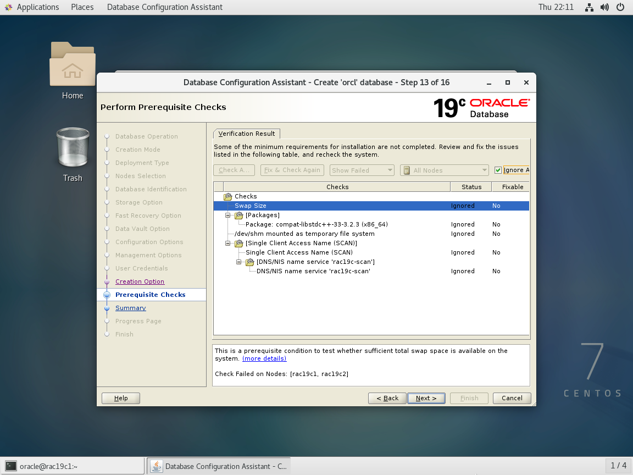Click the Single Client Access Name group icon

[238, 243]
